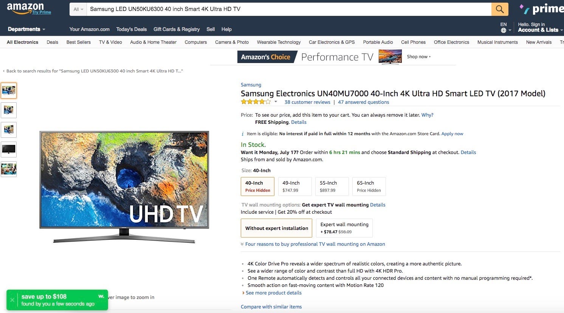Image resolution: width=564 pixels, height=313 pixels.
Task: Click the info icon beside Item is eligible
Action: (x=243, y=134)
